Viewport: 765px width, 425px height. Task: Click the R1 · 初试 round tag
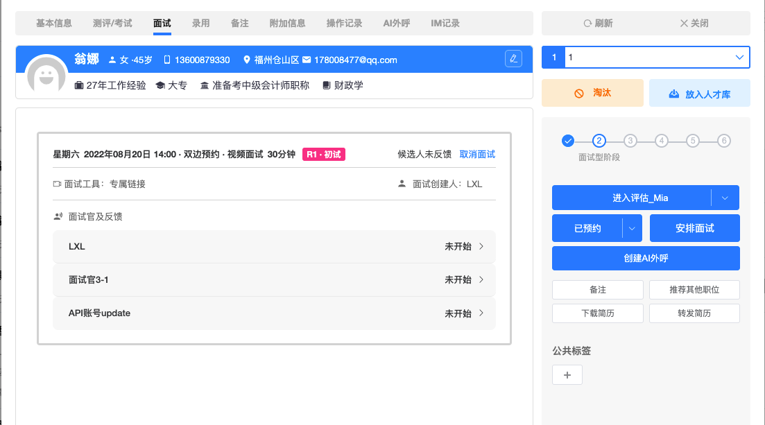323,154
